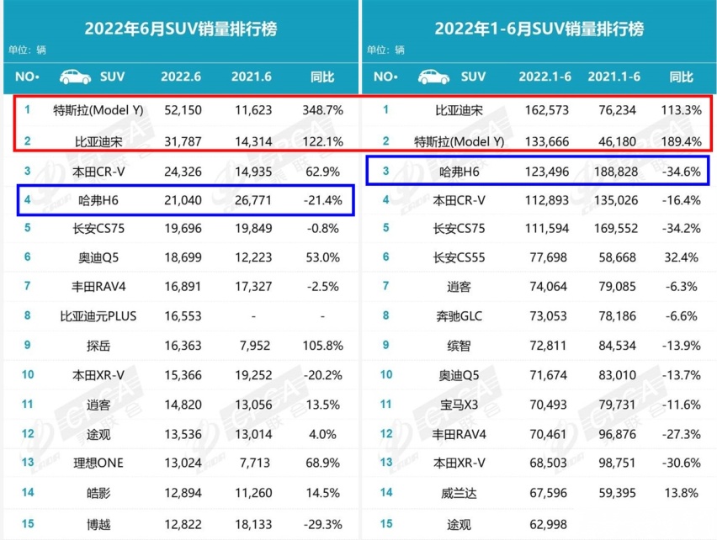Select the 2022.1-6 column header
Image resolution: width=717 pixels, height=540 pixels.
point(545,77)
